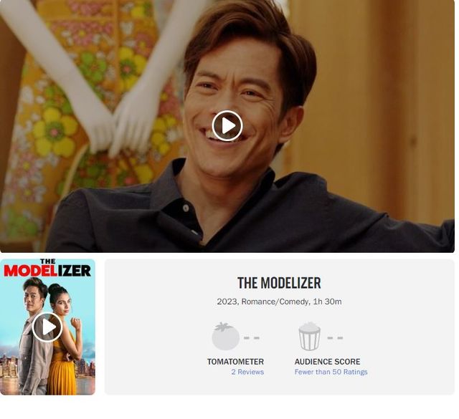The height and width of the screenshot is (419, 459).
Task: Open the 2 Reviews link
Action: click(x=247, y=372)
